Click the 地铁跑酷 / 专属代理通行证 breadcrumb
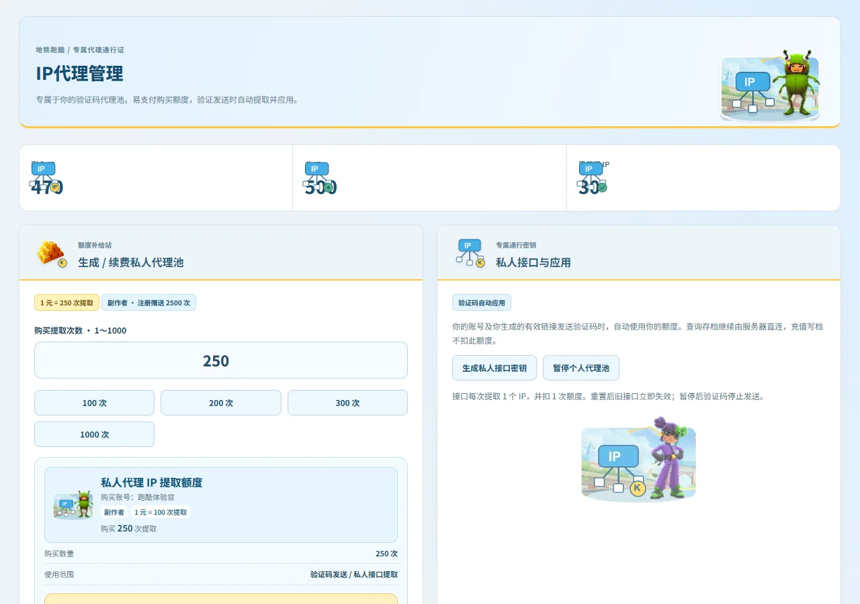The height and width of the screenshot is (604, 860). (80, 50)
